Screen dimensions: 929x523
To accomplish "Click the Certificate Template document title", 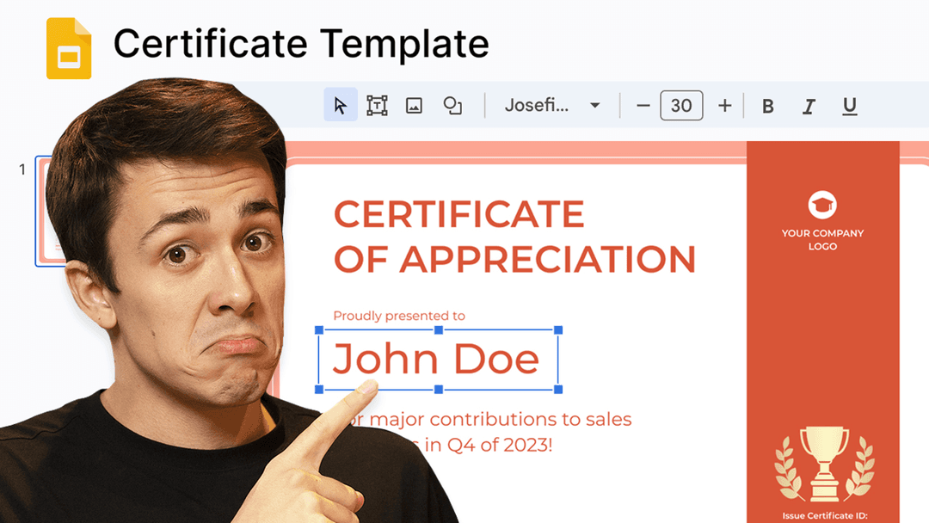I will click(301, 43).
